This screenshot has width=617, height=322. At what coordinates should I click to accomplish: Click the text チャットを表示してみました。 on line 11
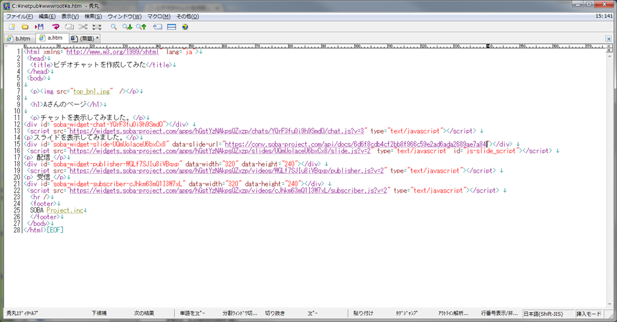point(85,117)
